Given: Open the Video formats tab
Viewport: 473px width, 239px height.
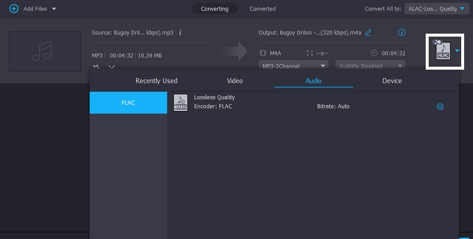Looking at the screenshot, I should [235, 81].
